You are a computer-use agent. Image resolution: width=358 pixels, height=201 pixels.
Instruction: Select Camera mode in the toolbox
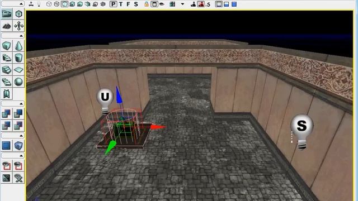coord(6,14)
